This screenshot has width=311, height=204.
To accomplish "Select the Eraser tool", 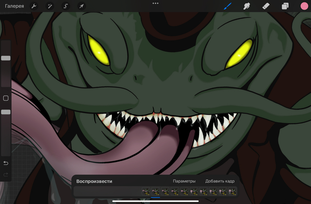I will 266,6.
